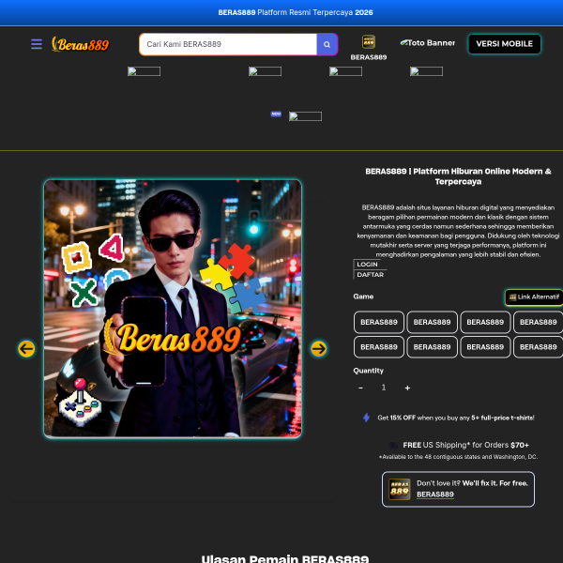Open the hamburger menu icon

pyautogui.click(x=37, y=44)
